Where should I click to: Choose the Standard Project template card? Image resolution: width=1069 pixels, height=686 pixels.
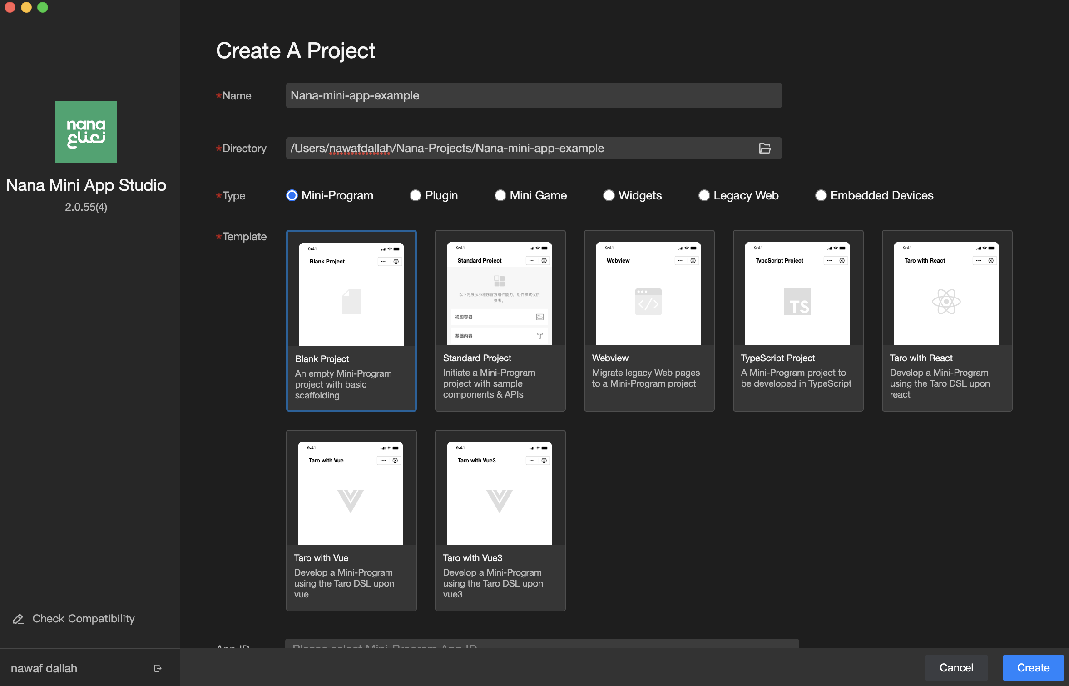click(x=500, y=321)
